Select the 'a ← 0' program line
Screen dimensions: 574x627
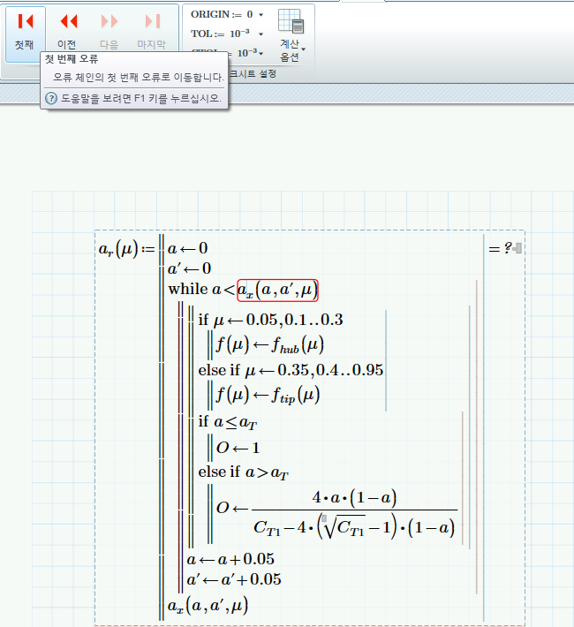tap(187, 248)
